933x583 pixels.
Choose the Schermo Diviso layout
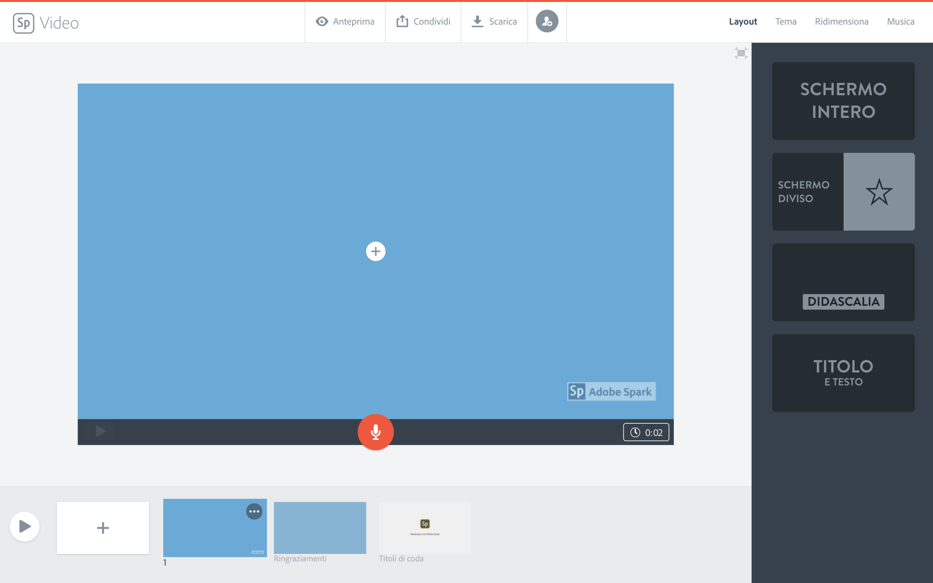843,192
